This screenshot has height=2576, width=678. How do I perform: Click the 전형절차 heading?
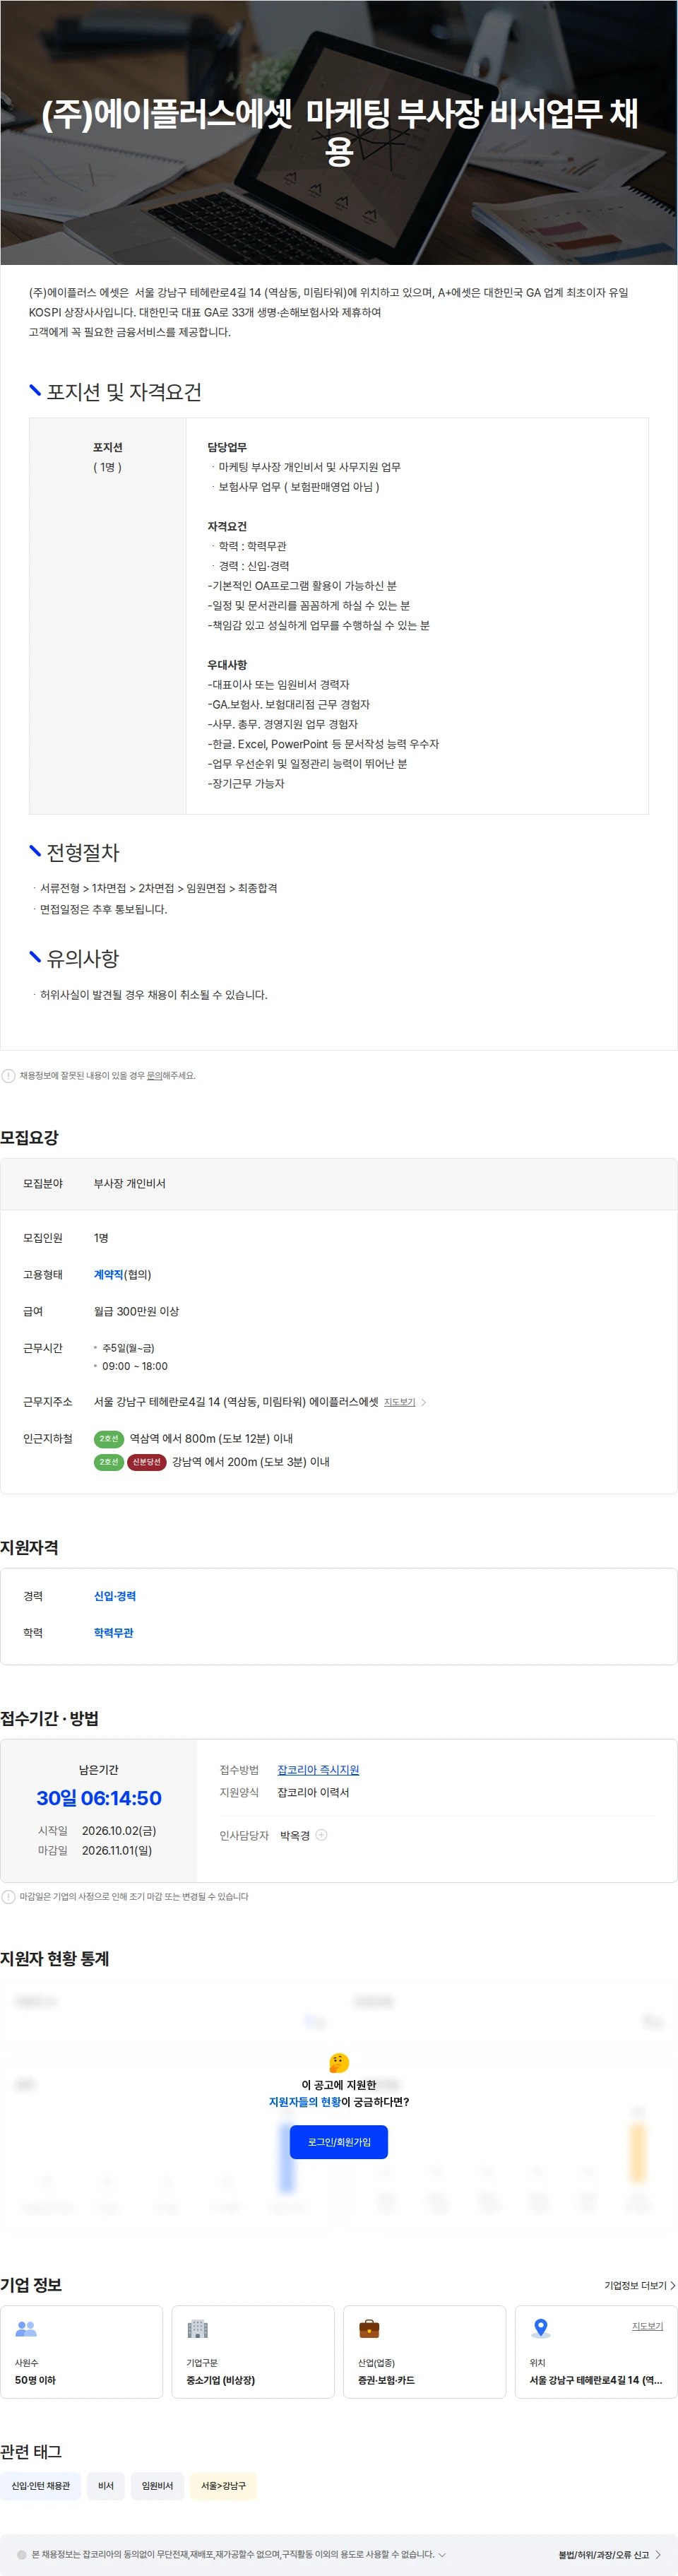tap(83, 853)
